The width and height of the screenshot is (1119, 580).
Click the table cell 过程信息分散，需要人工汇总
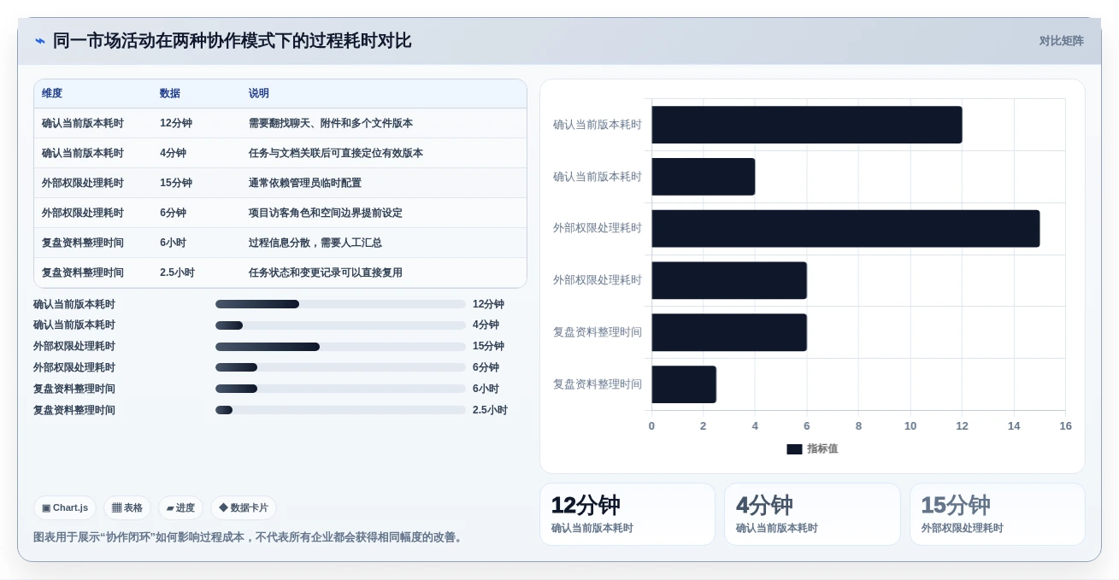point(315,243)
